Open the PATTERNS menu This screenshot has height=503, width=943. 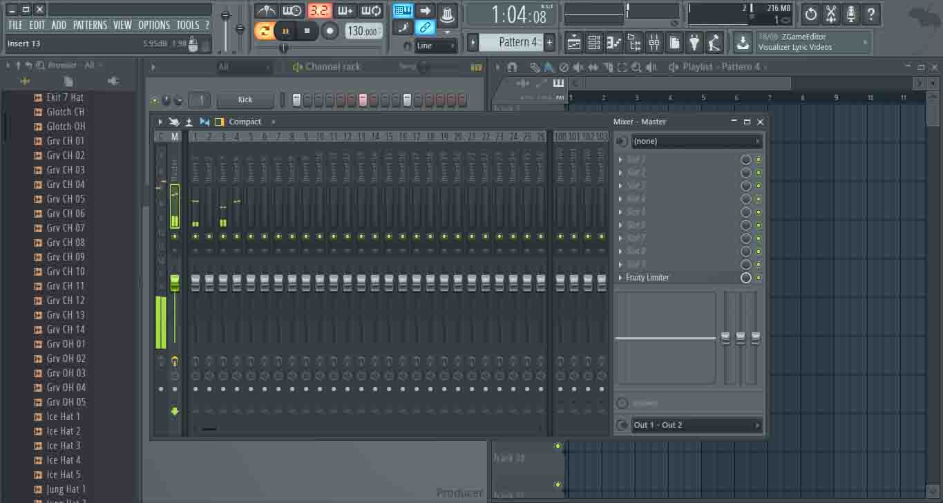[91, 25]
